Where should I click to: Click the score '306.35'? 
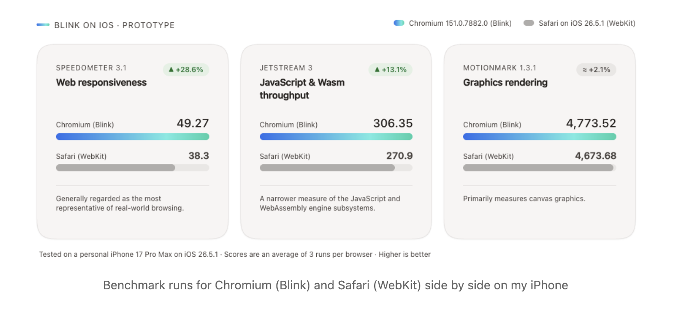(393, 123)
